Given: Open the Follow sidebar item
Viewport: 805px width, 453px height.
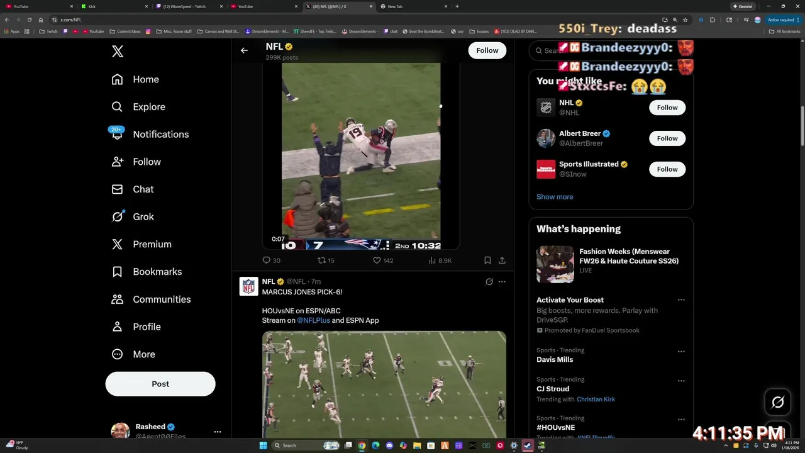Looking at the screenshot, I should 136,162.
